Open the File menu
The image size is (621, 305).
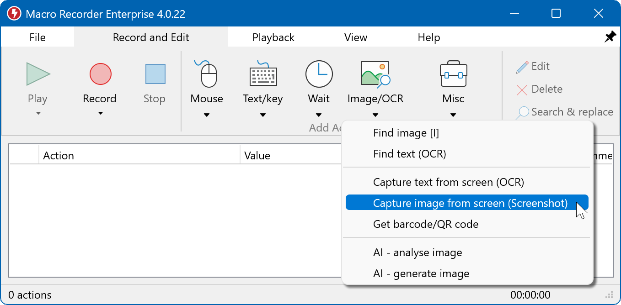point(37,37)
